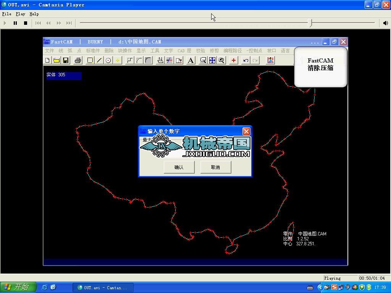Open the FastCAM 块操作 menu
Image resolution: width=391 pixels, height=293 pixels.
(125, 51)
